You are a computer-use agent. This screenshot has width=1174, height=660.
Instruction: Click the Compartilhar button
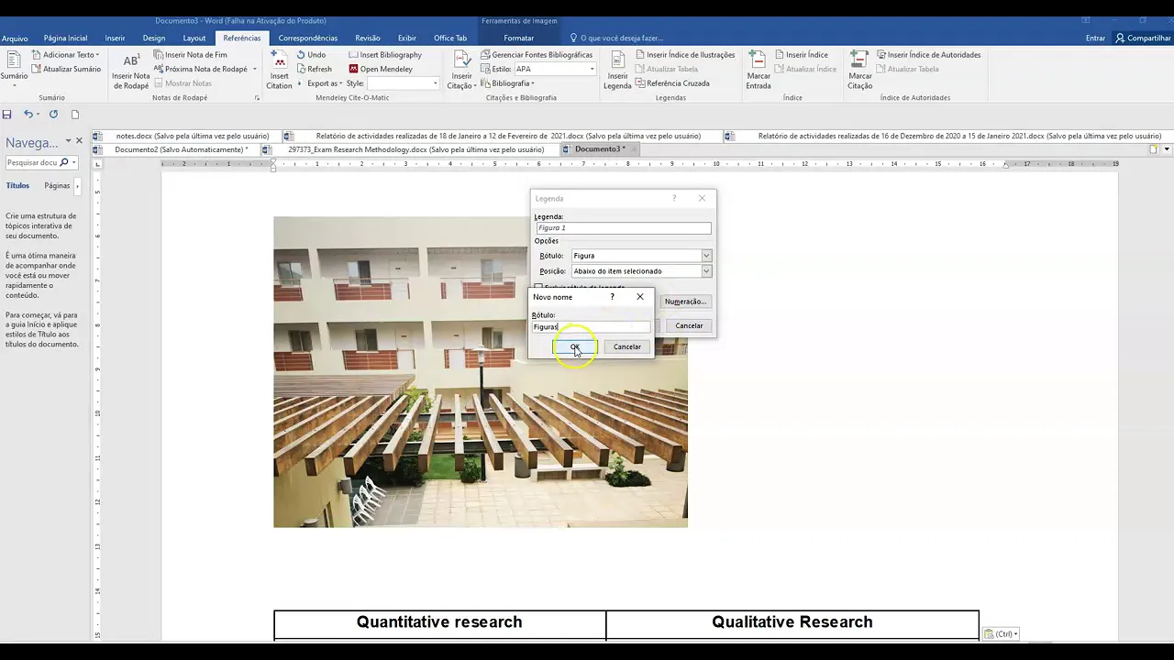pos(1143,38)
